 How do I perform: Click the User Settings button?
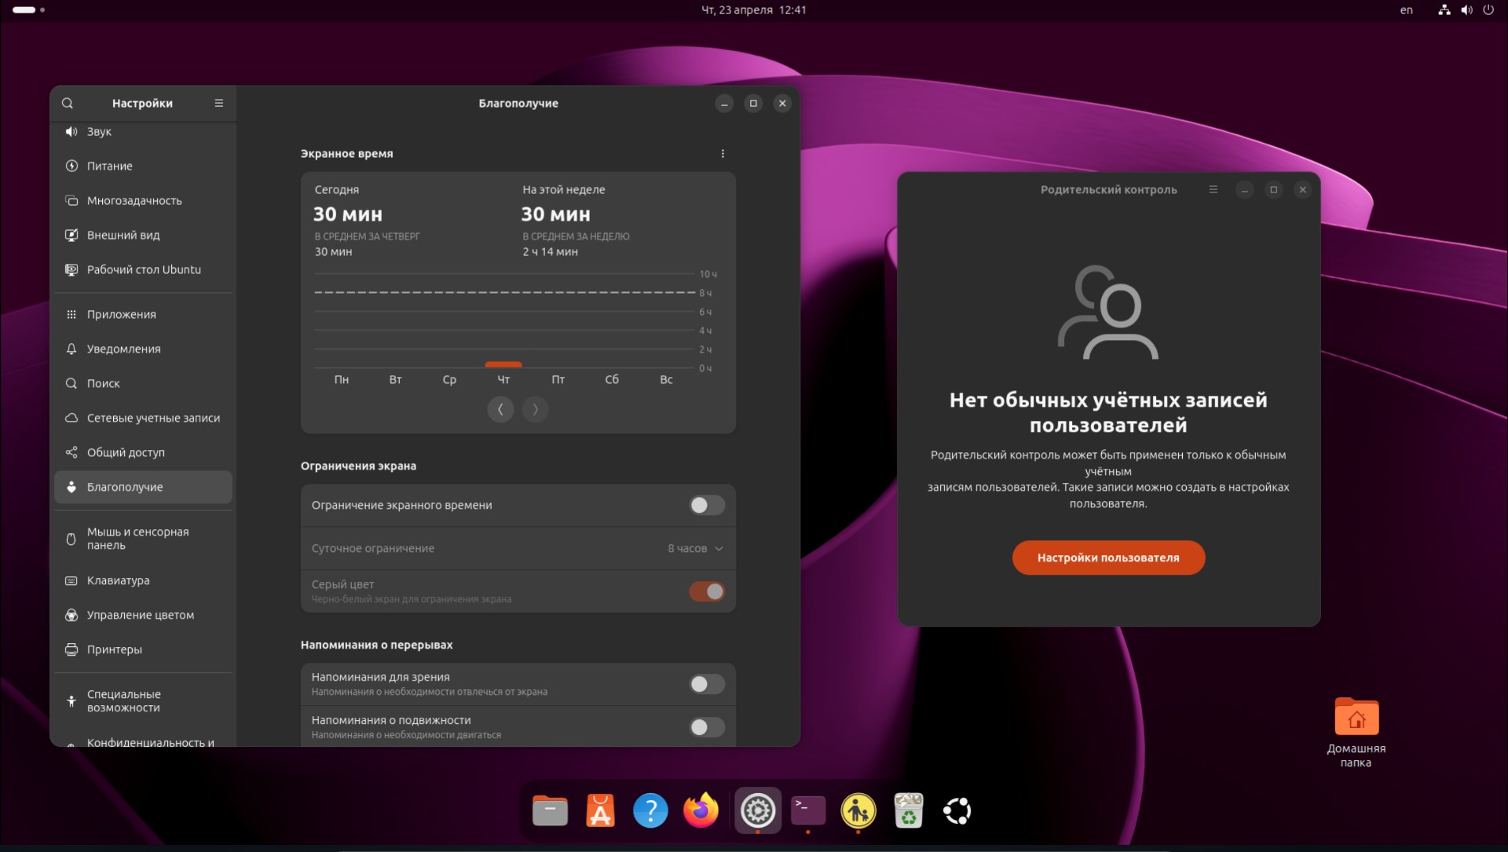coord(1107,558)
